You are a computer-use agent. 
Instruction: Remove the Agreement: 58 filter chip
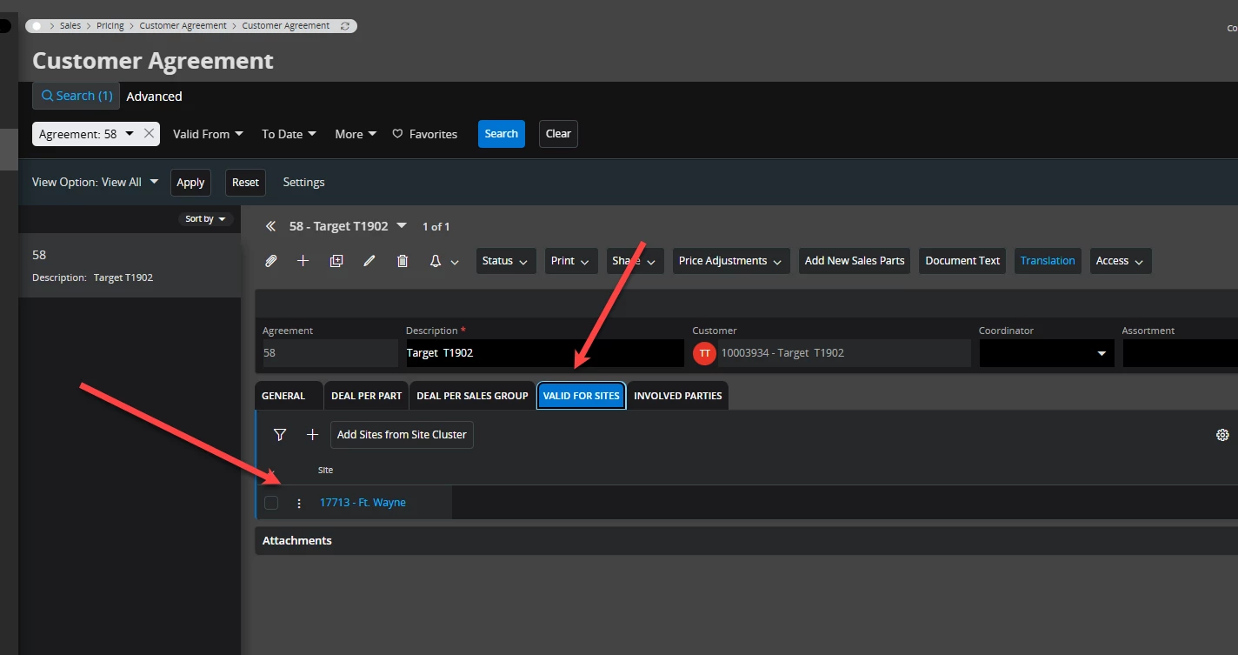149,134
